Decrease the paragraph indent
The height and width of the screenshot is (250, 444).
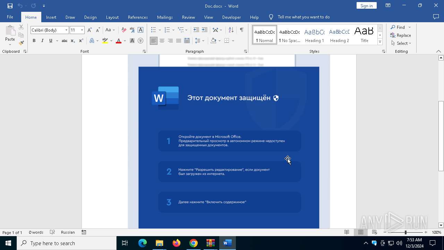(x=196, y=30)
